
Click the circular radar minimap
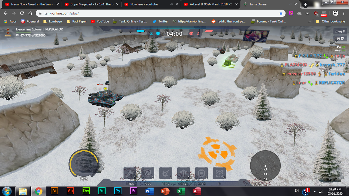pyautogui.click(x=265, y=165)
